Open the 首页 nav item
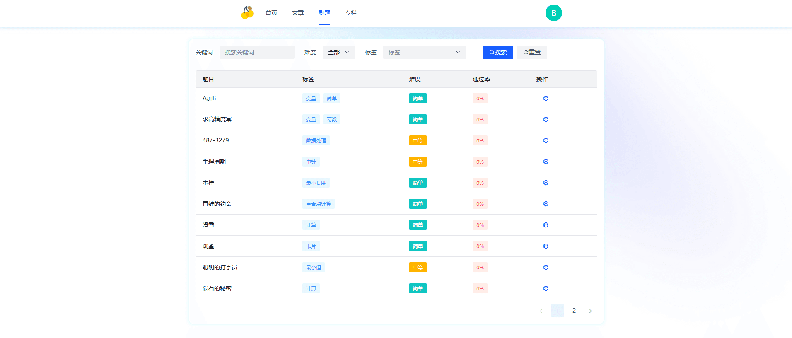The image size is (792, 338). pyautogui.click(x=271, y=13)
